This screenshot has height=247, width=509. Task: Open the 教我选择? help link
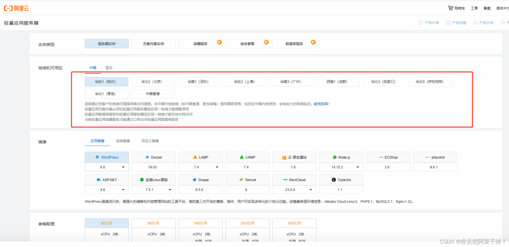pyautogui.click(x=321, y=104)
